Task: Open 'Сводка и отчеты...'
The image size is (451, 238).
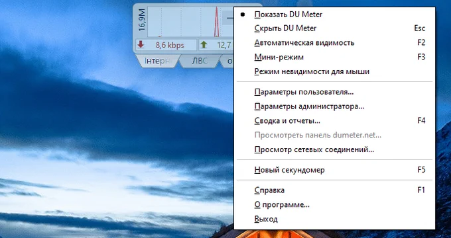Action: pos(334,121)
